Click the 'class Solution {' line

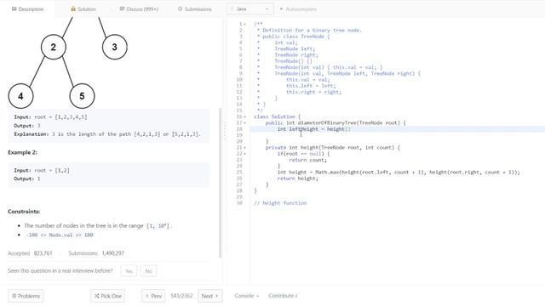[x=277, y=117]
